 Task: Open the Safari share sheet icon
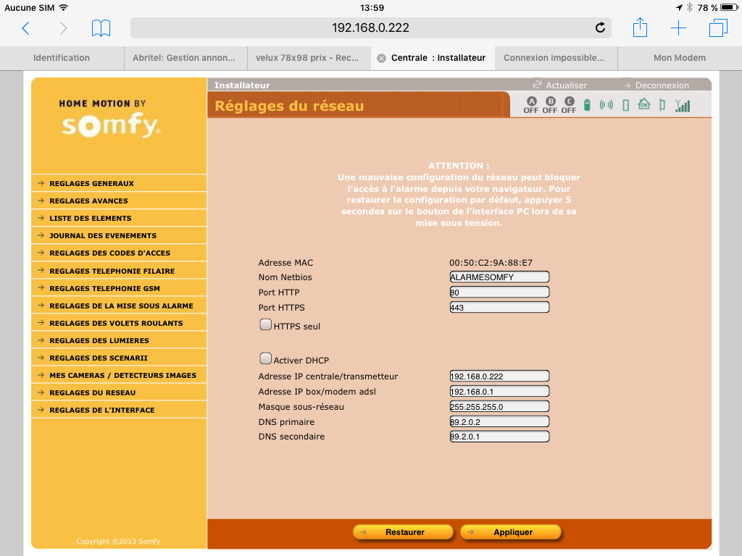[x=640, y=28]
